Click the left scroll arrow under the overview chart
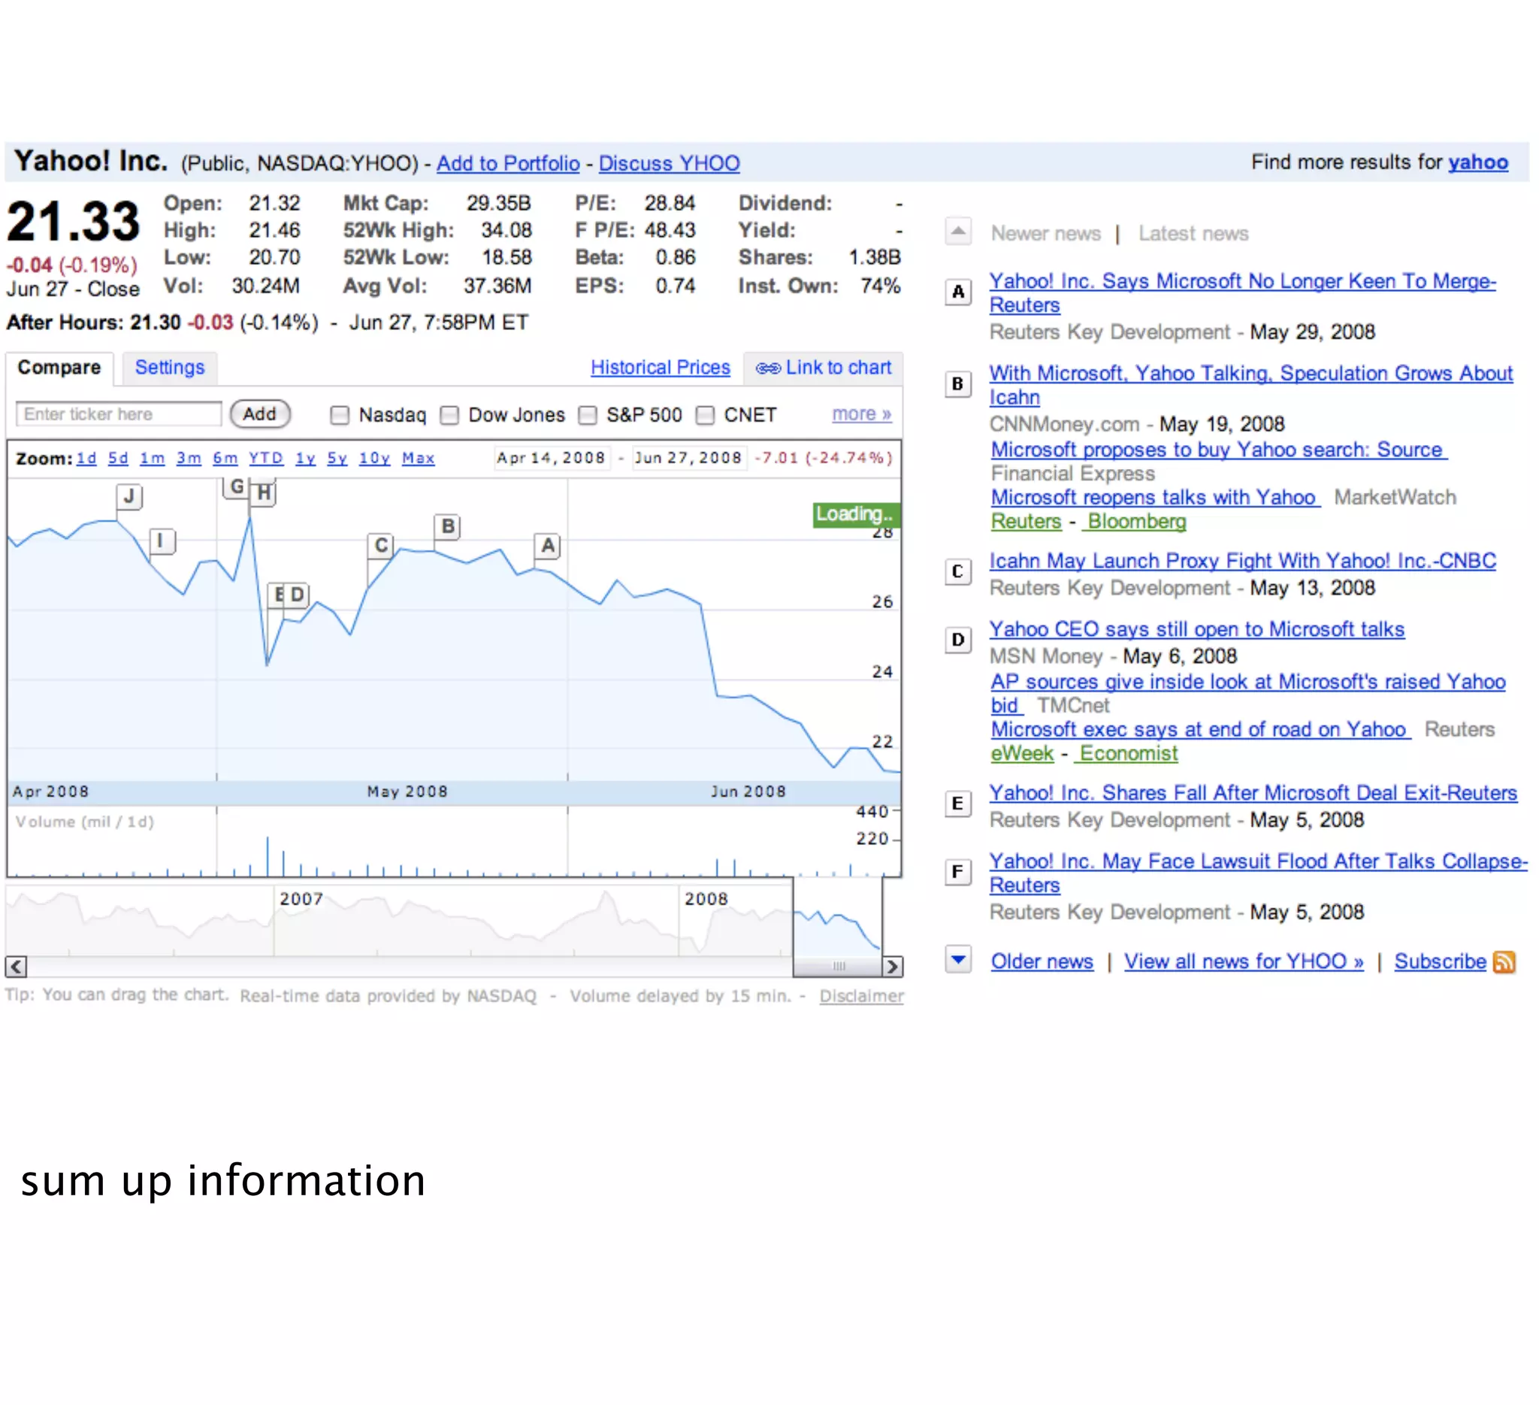This screenshot has width=1539, height=1405. pos(16,966)
